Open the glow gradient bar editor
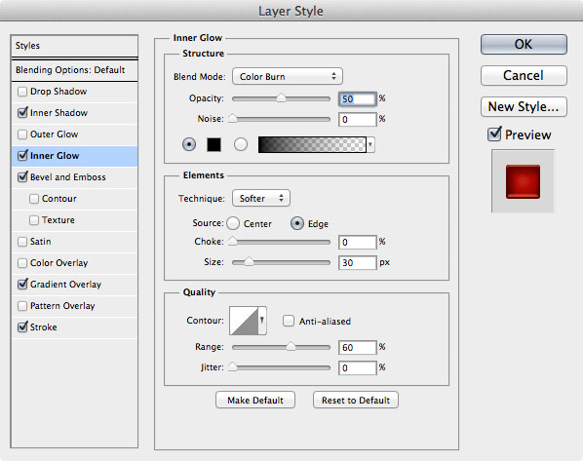The width and height of the screenshot is (583, 461). click(x=312, y=144)
